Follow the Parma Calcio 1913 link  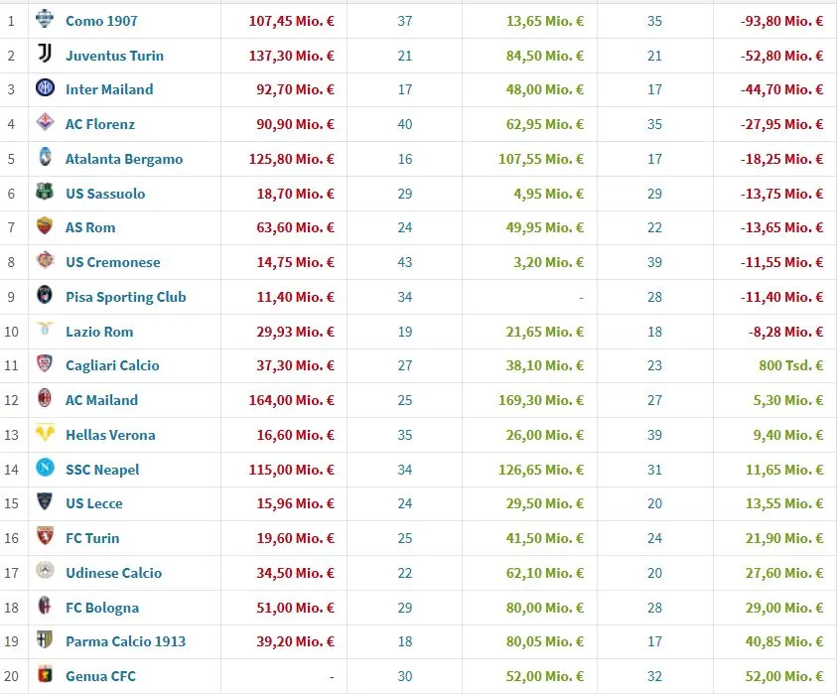pyautogui.click(x=125, y=641)
